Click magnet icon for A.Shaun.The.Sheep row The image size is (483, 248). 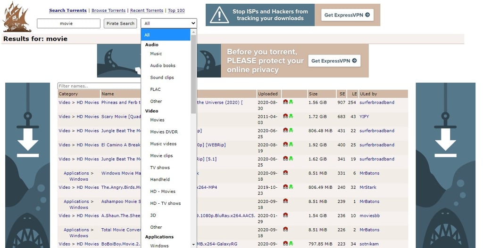285,215
